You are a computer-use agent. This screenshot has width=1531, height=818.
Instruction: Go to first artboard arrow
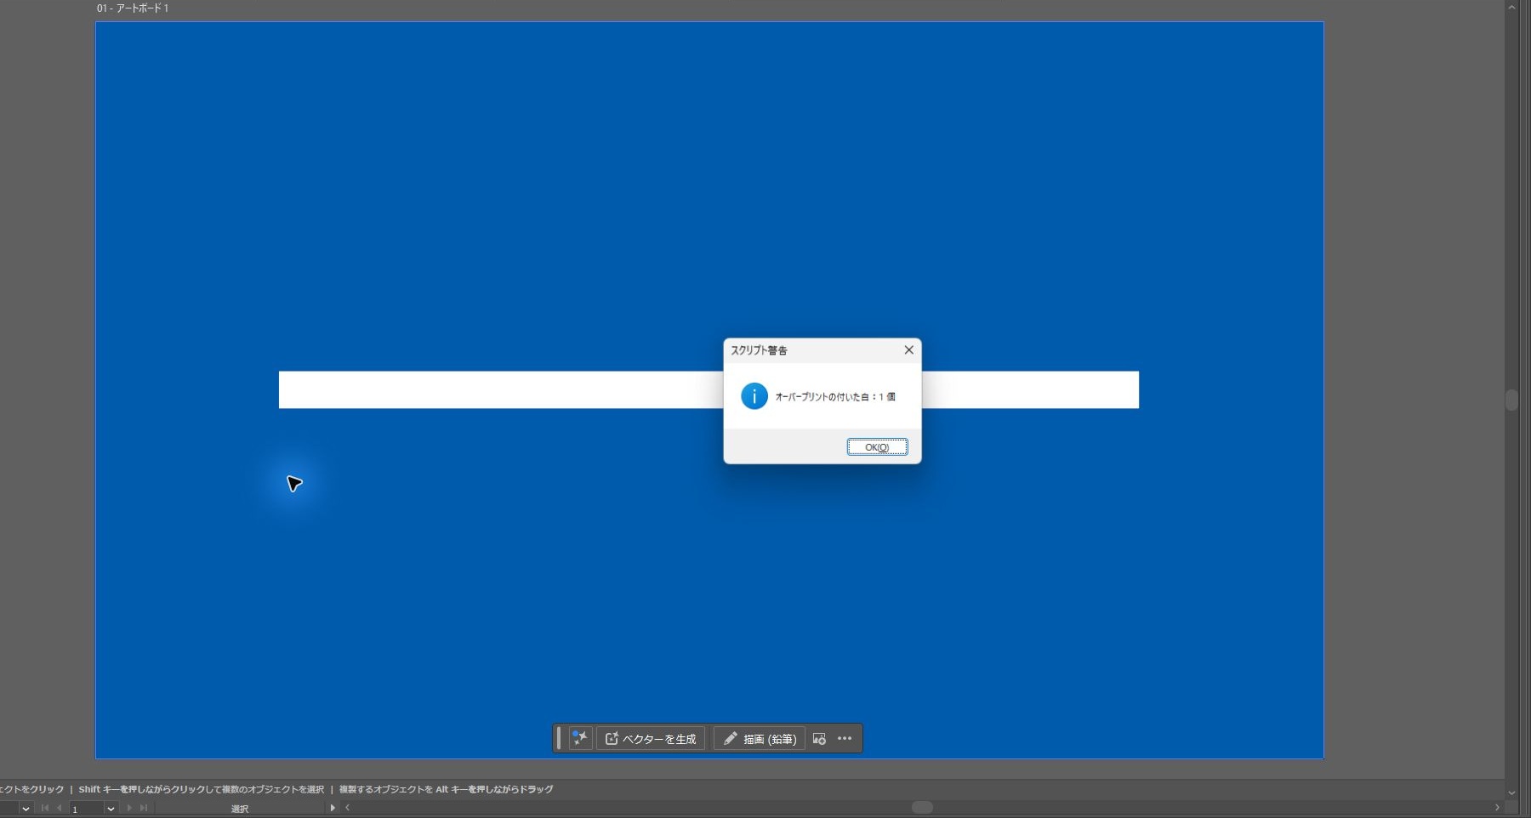pos(45,809)
